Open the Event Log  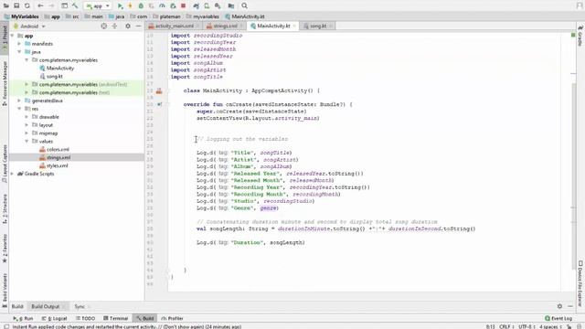coord(558,319)
